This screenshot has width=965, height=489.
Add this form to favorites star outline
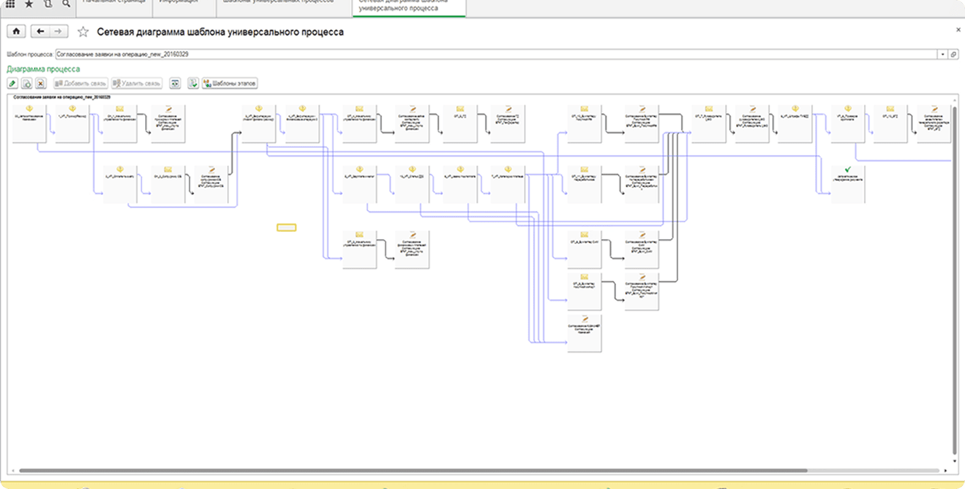click(x=83, y=32)
